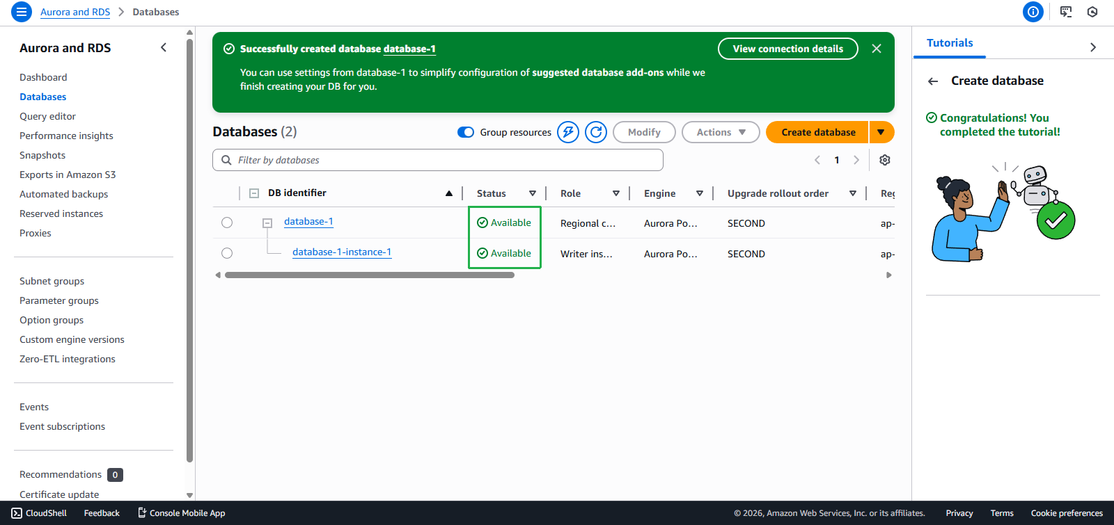Select the database-1 radio button
The width and height of the screenshot is (1114, 525).
227,223
